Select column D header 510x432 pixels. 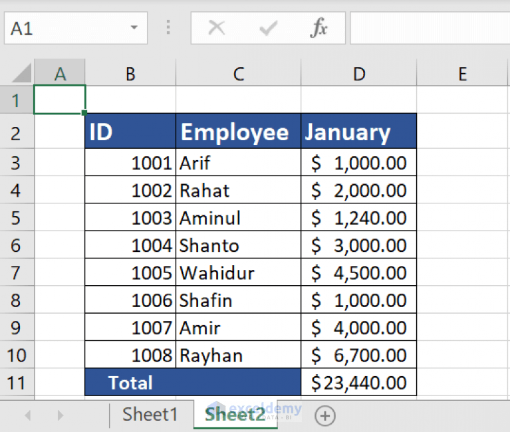point(359,73)
